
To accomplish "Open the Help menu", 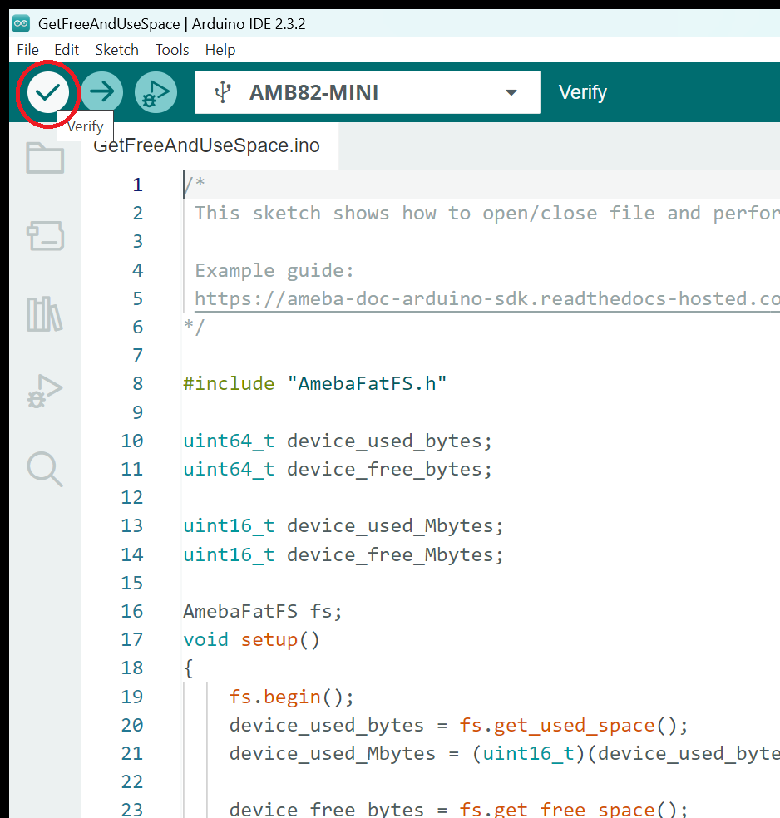I will 220,50.
